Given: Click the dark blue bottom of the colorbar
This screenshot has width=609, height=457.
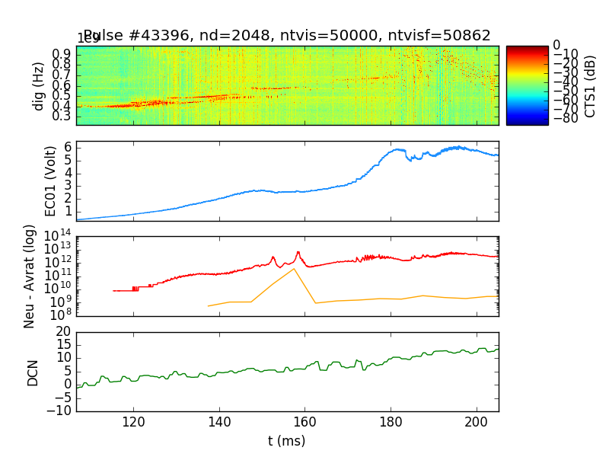Looking at the screenshot, I should click(527, 122).
